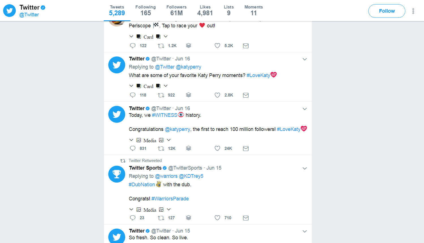Image resolution: width=424 pixels, height=243 pixels.
Task: Reply to the Katy Perry moments tweet
Action: [133, 95]
